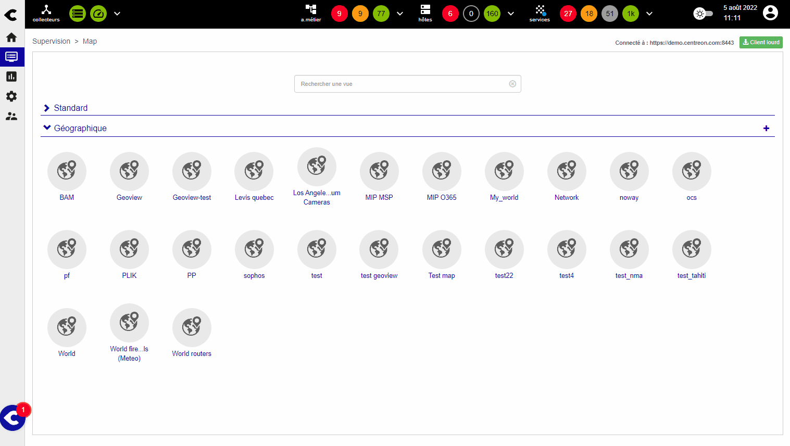This screenshot has width=790, height=446.
Task: Expand the hôtes status dropdown arrow
Action: [511, 14]
